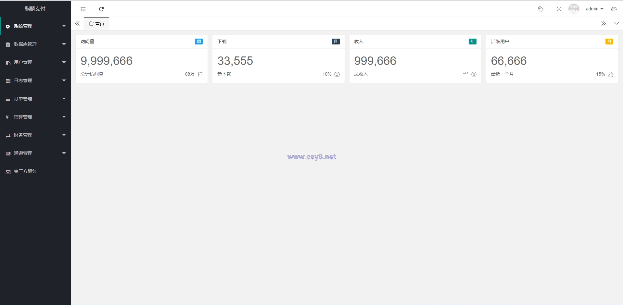Click the flag icon in the 访问量 card
623x305 pixels.
(200, 74)
